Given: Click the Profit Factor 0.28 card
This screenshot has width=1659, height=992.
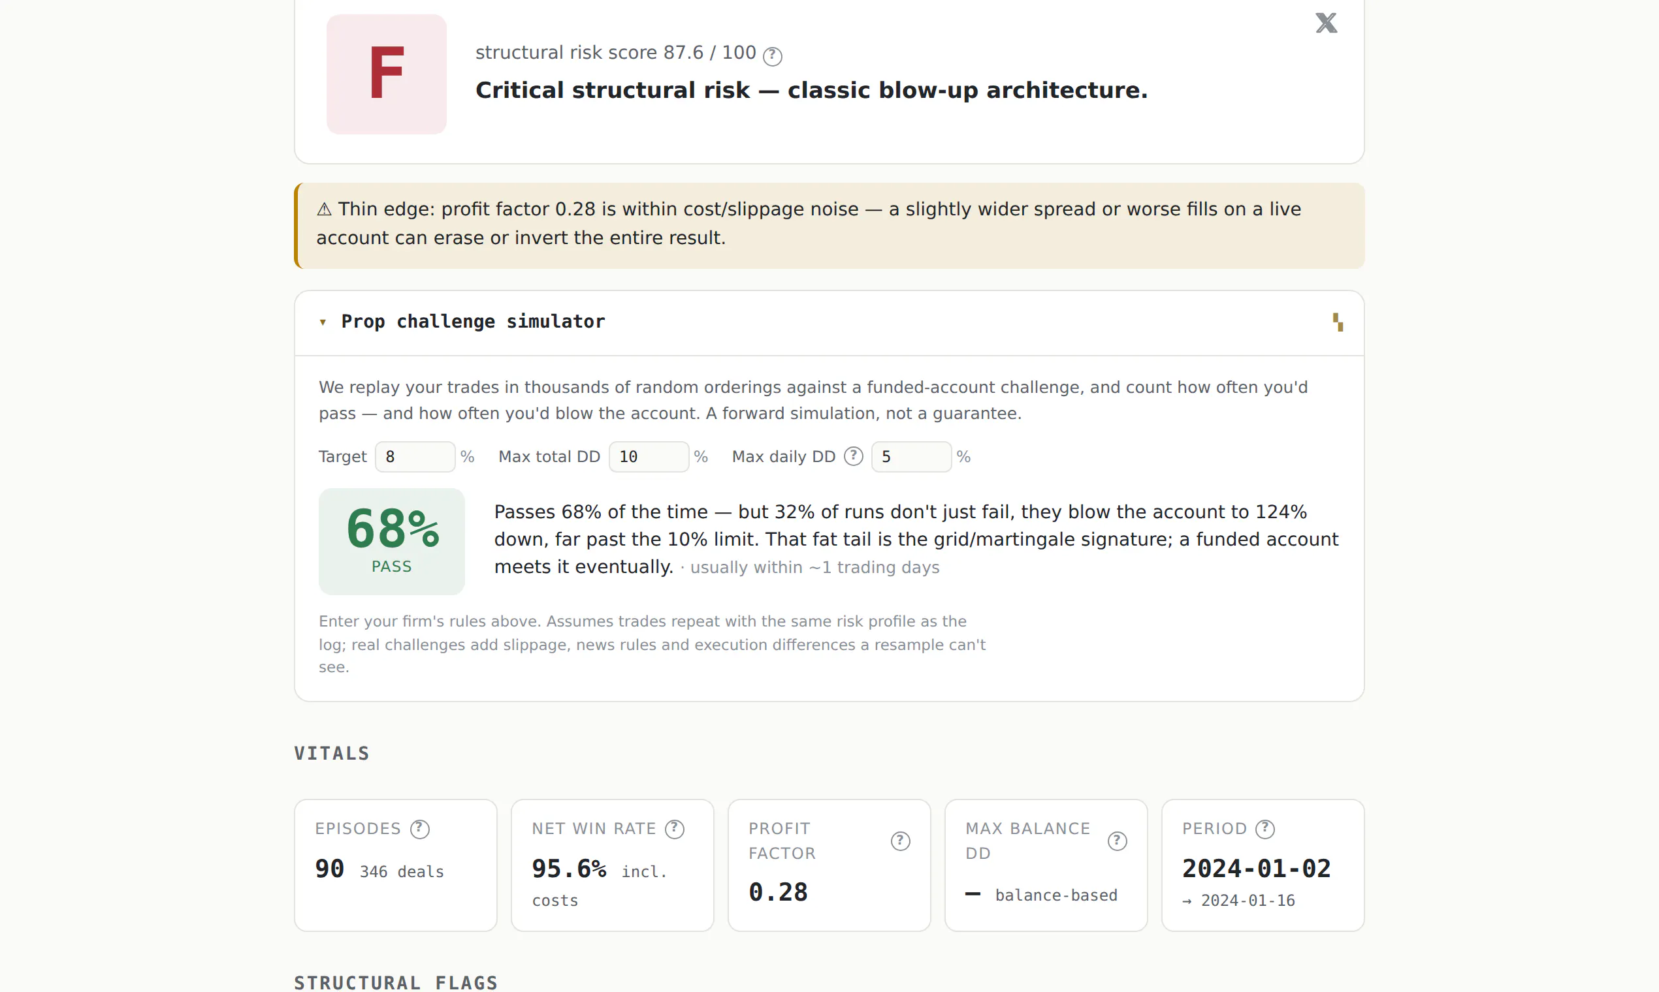Looking at the screenshot, I should pos(829,865).
